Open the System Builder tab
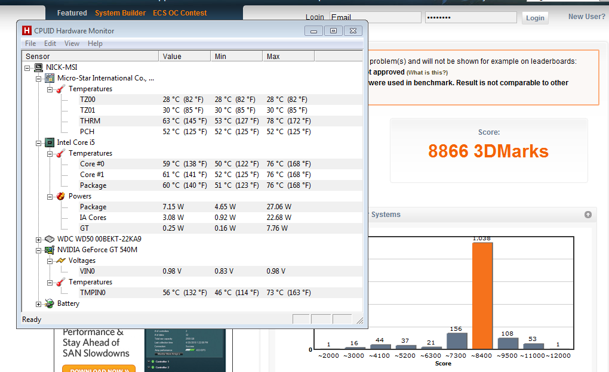The image size is (609, 372). [x=121, y=13]
